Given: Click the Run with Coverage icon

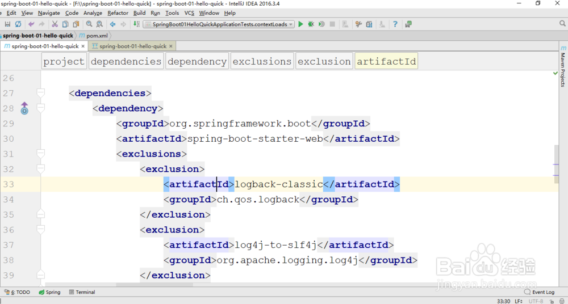Looking at the screenshot, I should tap(321, 24).
